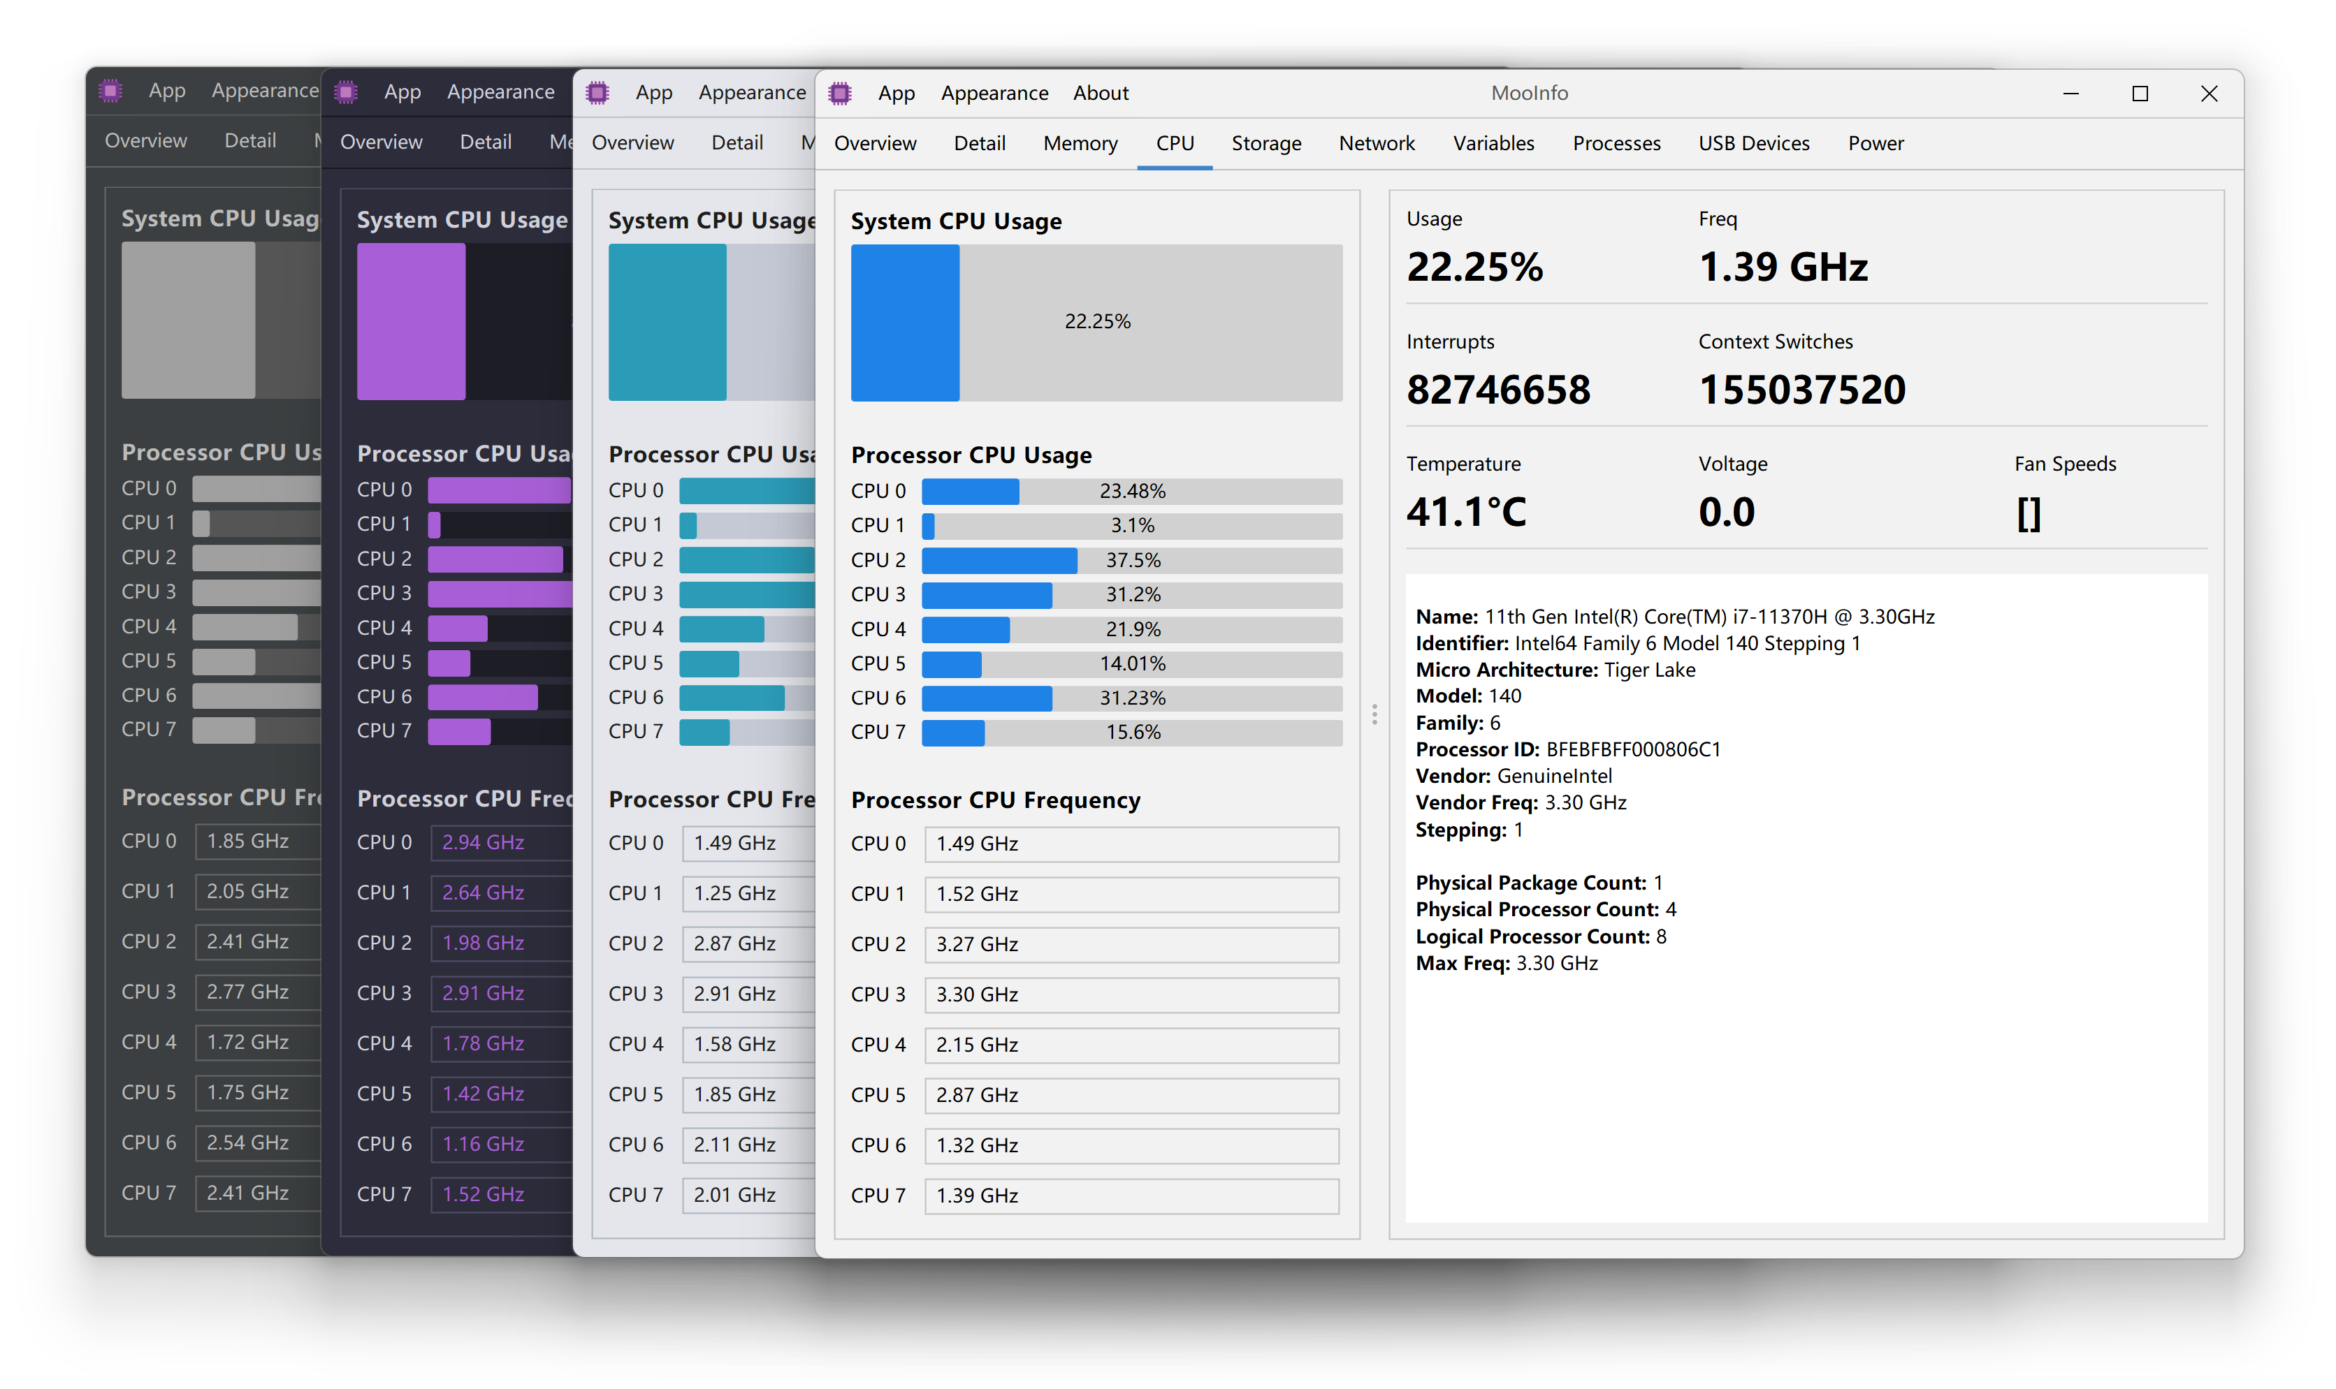Click the split-pane divider handle dots
2336x1389 pixels.
click(x=1374, y=714)
